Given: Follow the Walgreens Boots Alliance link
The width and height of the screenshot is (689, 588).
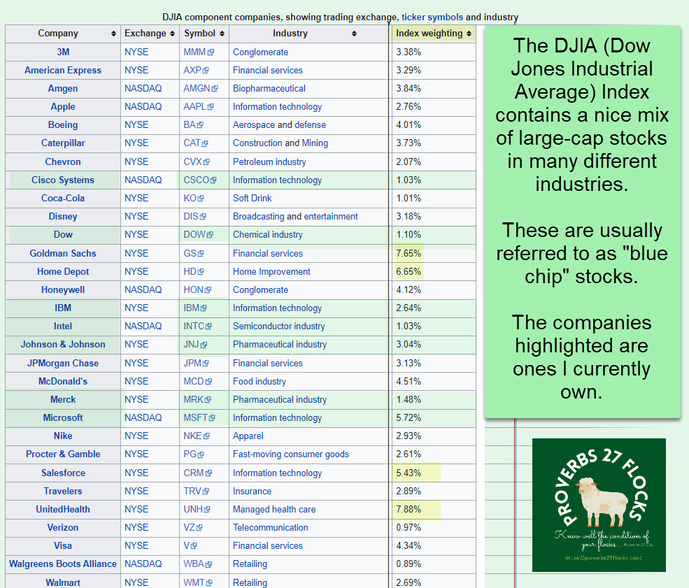Looking at the screenshot, I should click(x=63, y=564).
